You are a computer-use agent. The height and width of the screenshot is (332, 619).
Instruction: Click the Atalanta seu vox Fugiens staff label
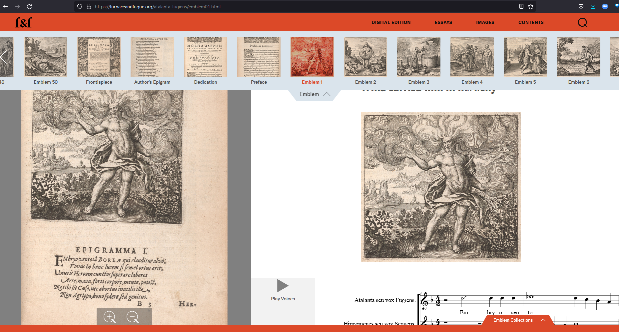(x=385, y=300)
